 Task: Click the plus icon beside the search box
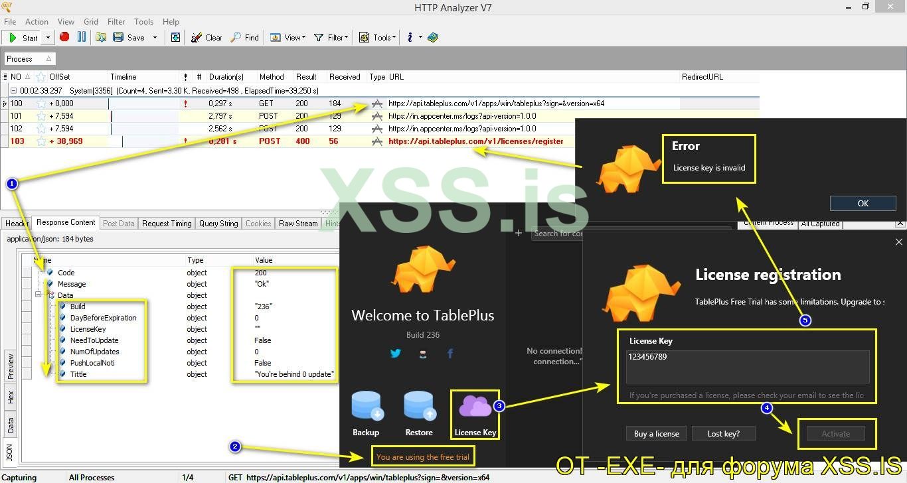pyautogui.click(x=519, y=233)
